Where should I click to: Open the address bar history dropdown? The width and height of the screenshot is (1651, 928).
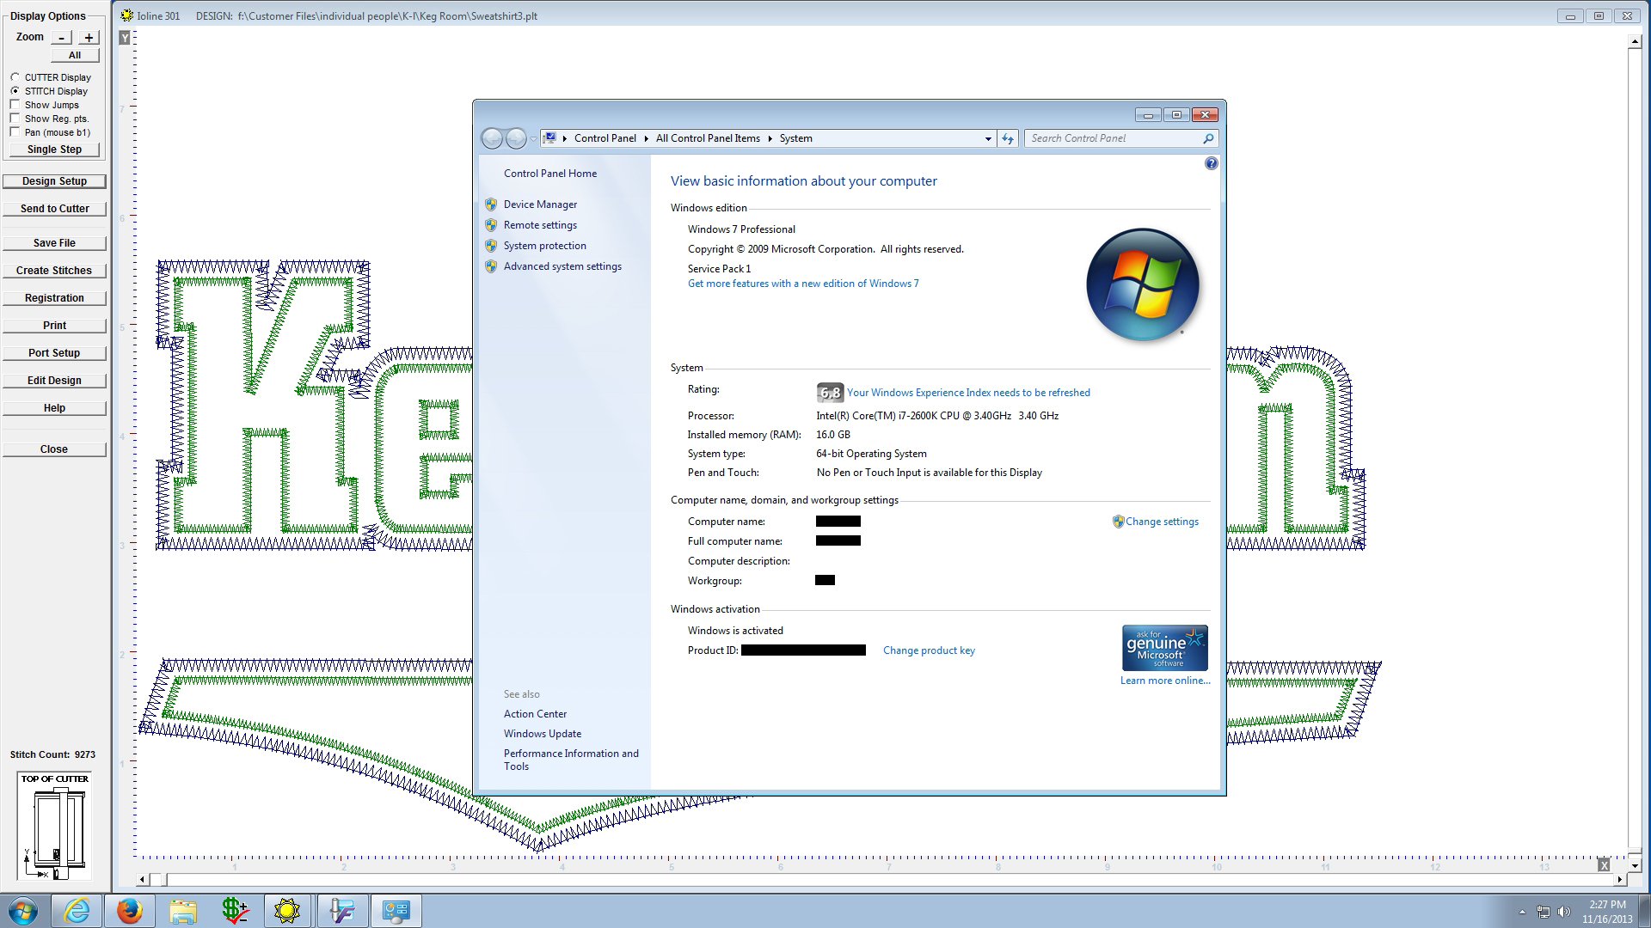click(x=987, y=138)
